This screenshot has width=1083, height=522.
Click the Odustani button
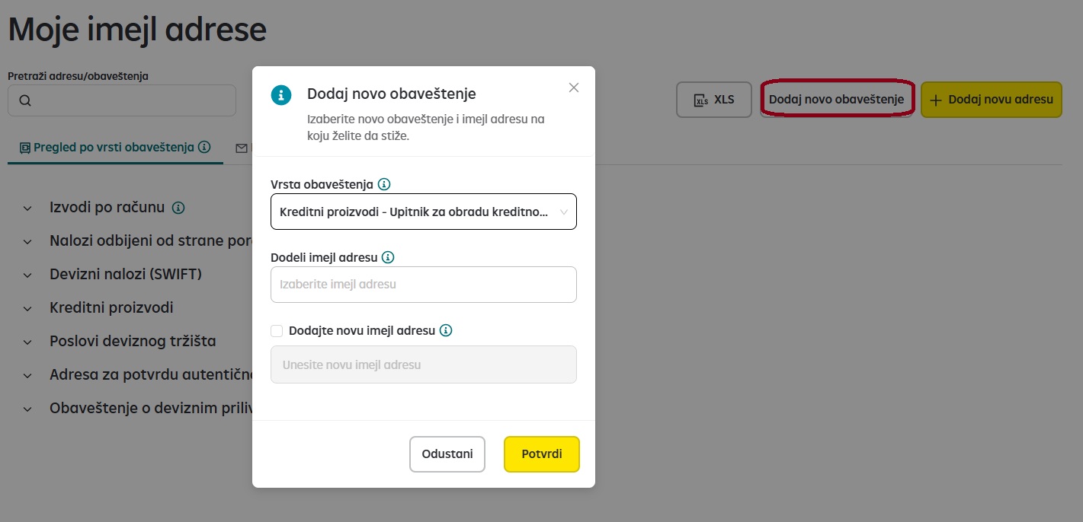(x=447, y=454)
